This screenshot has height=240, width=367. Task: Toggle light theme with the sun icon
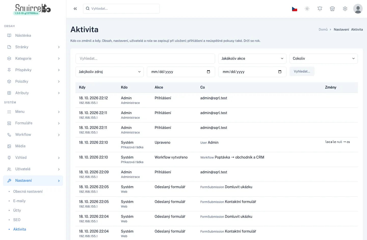click(x=307, y=9)
